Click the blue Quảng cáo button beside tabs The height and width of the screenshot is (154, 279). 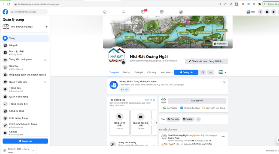click(x=186, y=72)
